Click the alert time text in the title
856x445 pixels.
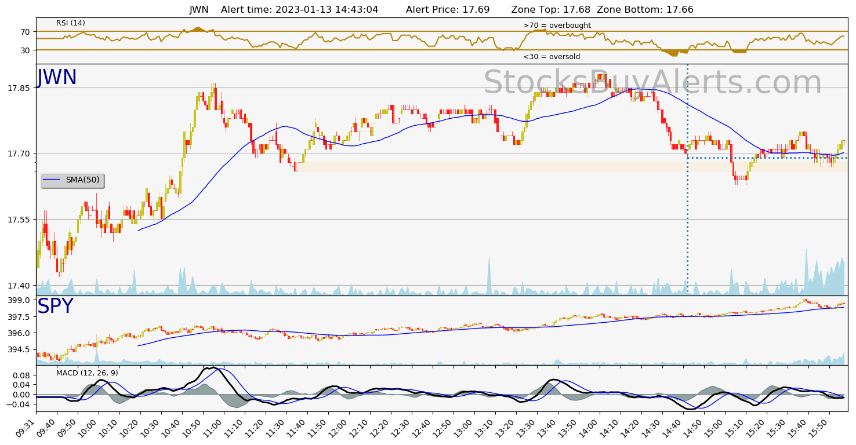point(299,10)
